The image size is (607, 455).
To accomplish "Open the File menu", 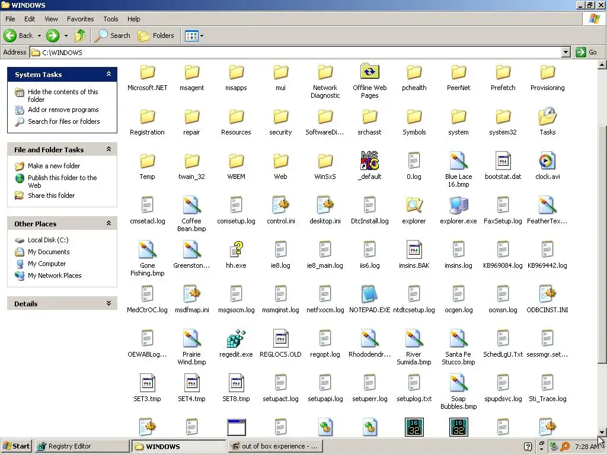I will [x=10, y=19].
